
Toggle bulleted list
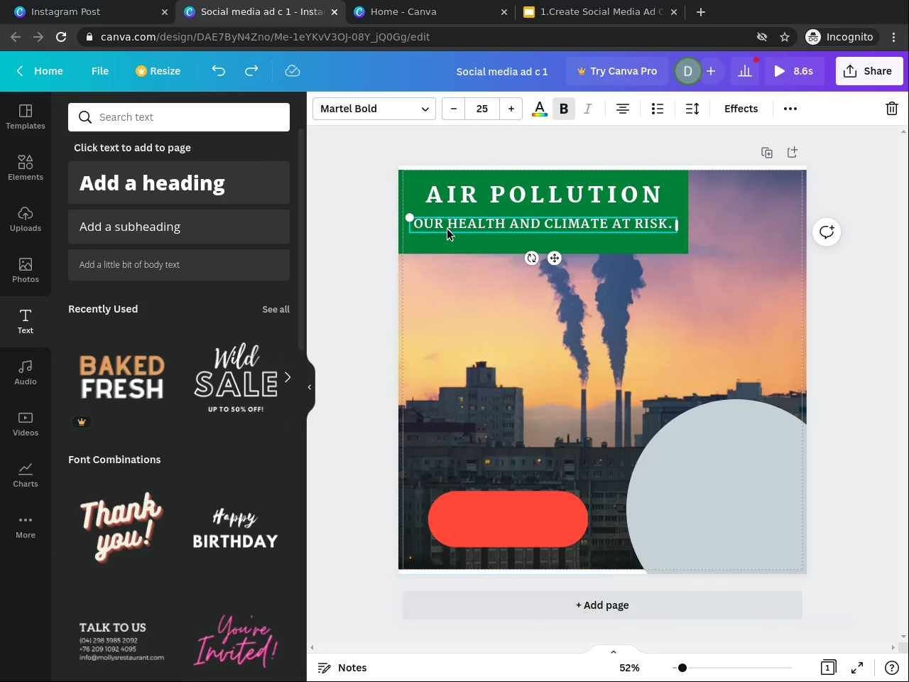click(658, 109)
